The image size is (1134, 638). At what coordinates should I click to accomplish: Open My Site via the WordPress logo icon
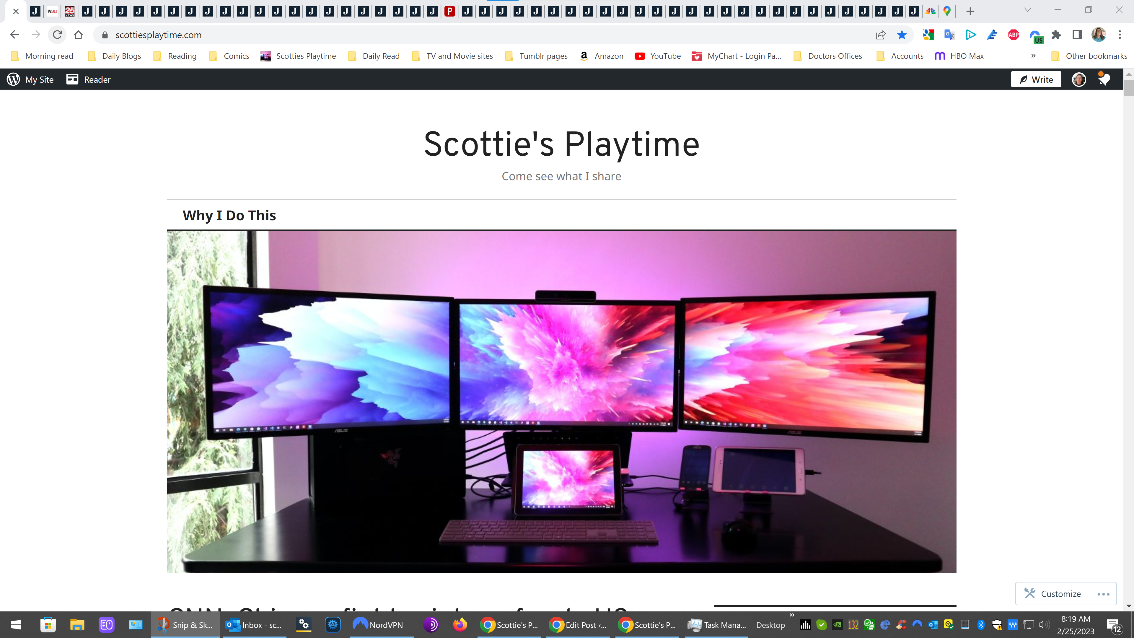(x=13, y=79)
